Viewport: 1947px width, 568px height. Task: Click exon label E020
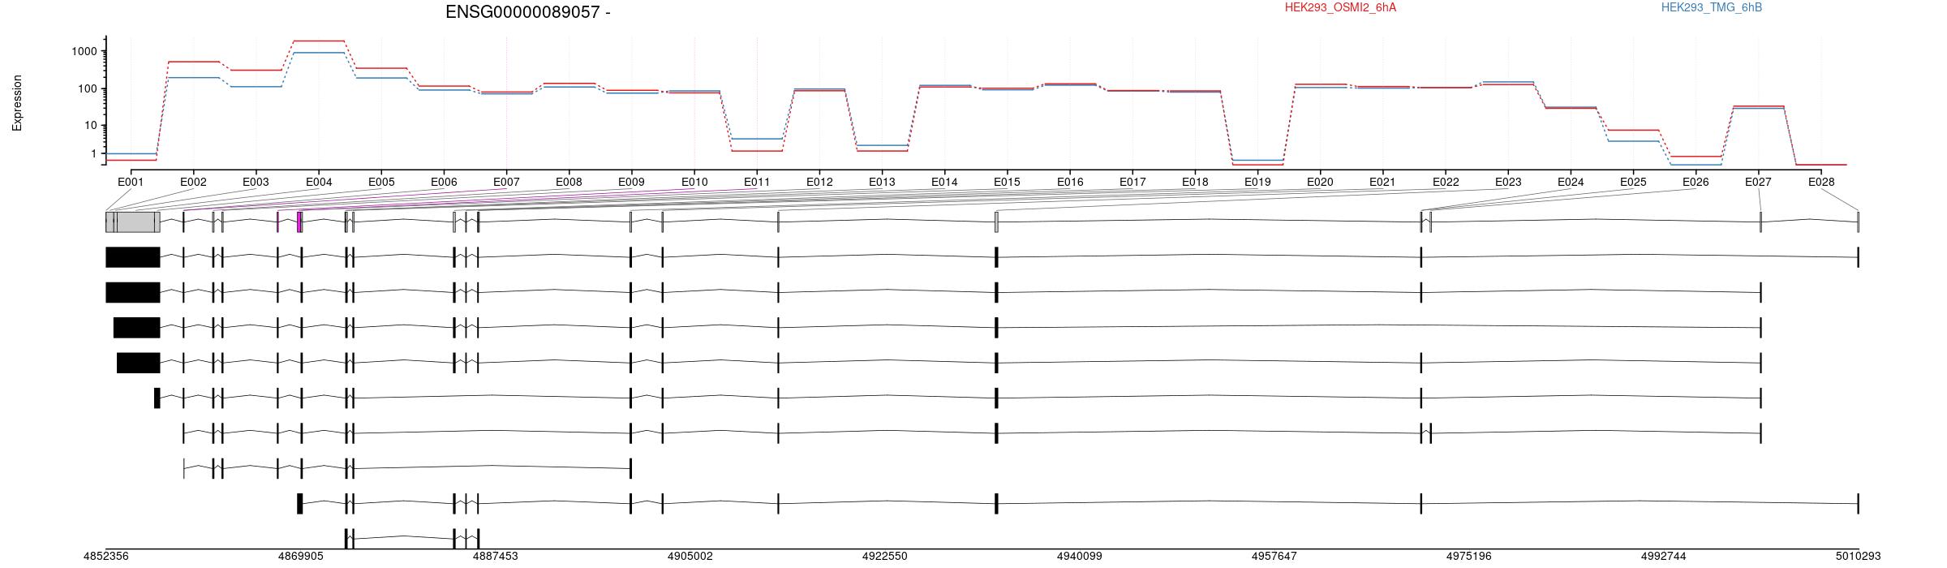pos(1320,183)
